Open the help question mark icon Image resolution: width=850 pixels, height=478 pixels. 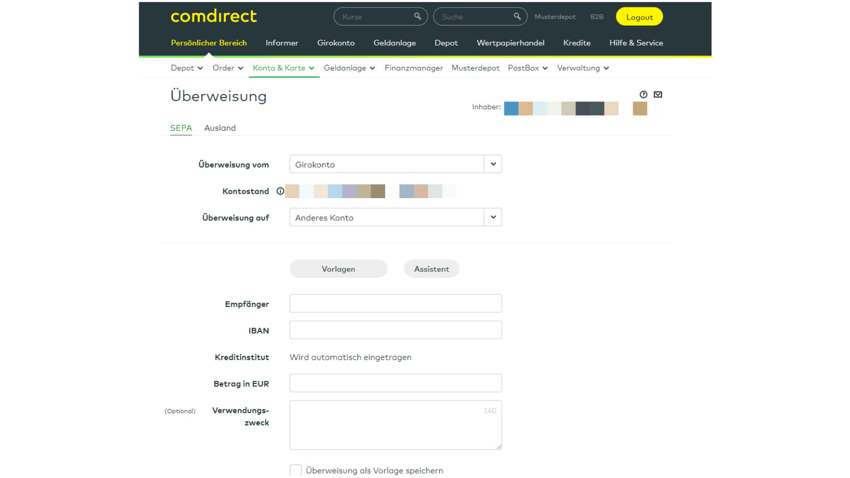tap(643, 94)
